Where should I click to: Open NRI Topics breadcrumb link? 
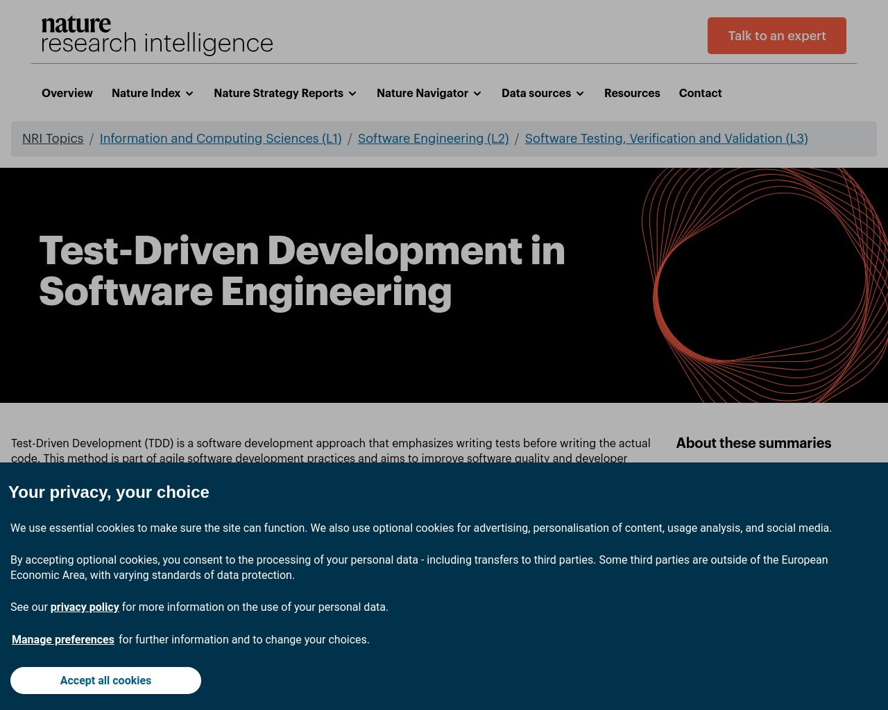[x=53, y=138]
